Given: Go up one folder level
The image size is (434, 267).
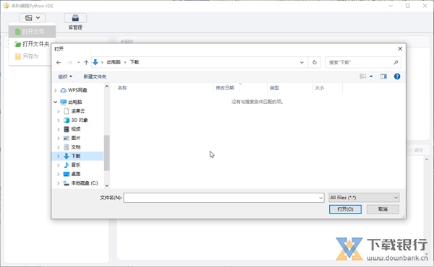Looking at the screenshot, I should coord(86,62).
